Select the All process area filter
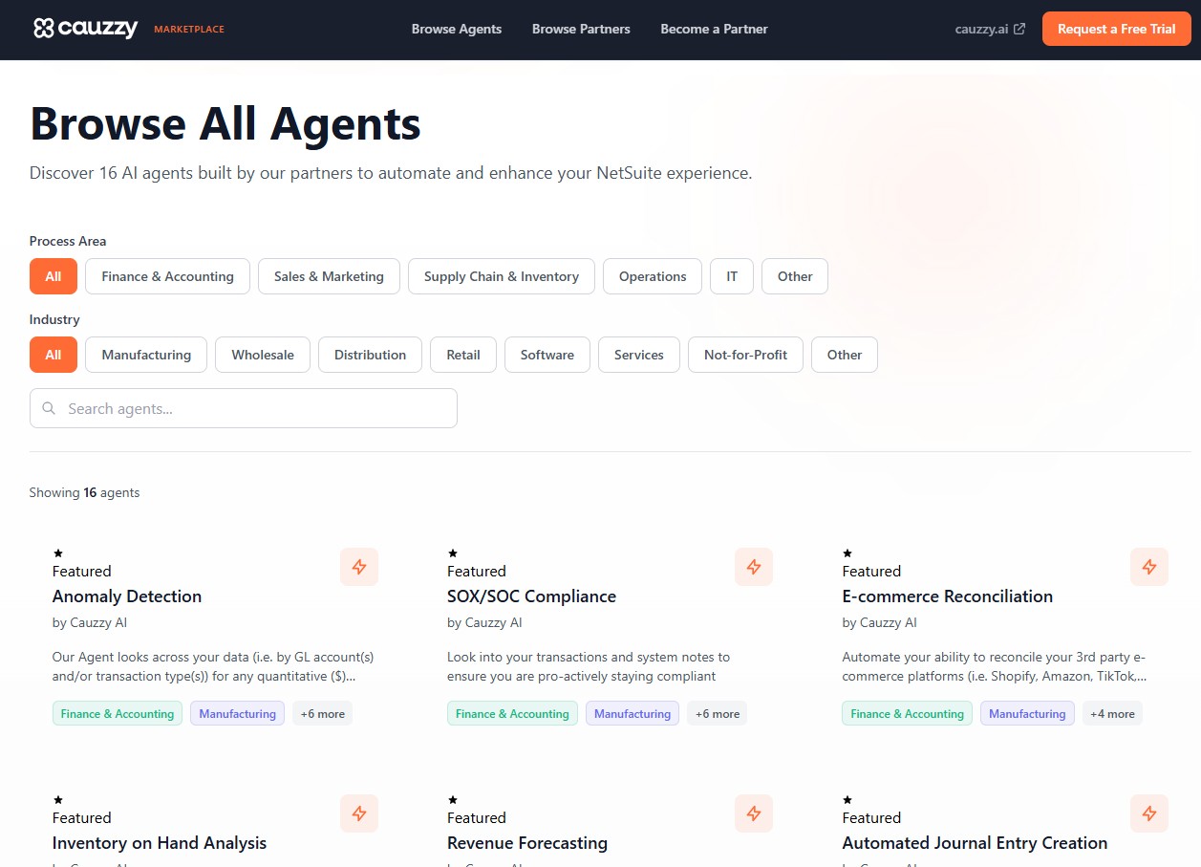This screenshot has width=1201, height=867. click(54, 276)
